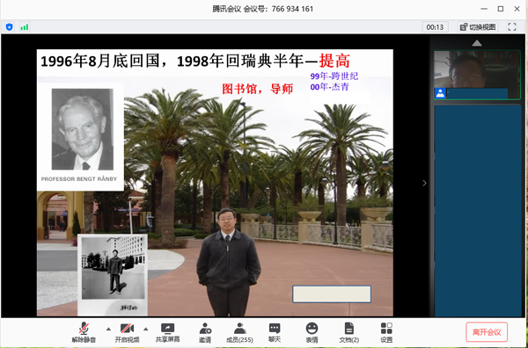Expand audio options arrow beside 解除静音

click(x=108, y=329)
